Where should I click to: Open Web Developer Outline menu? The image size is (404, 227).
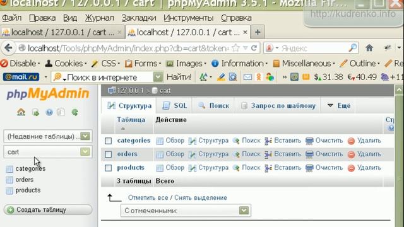click(x=360, y=63)
